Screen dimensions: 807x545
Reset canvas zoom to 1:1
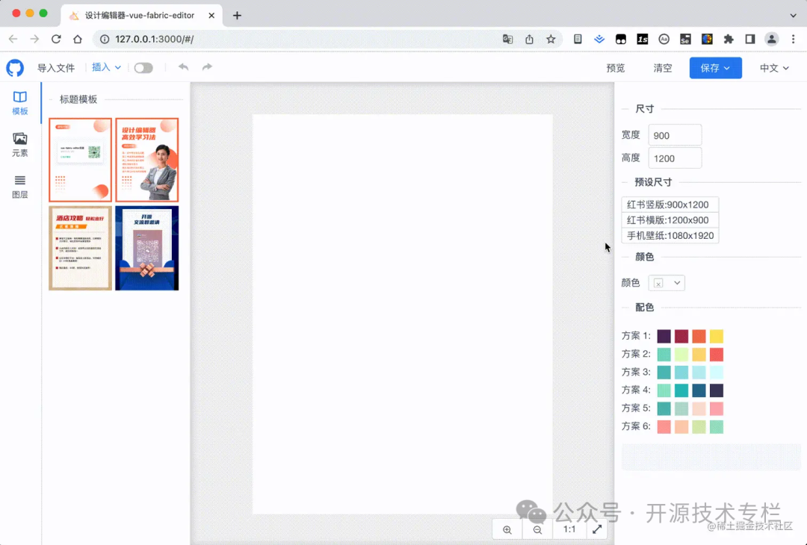[569, 529]
